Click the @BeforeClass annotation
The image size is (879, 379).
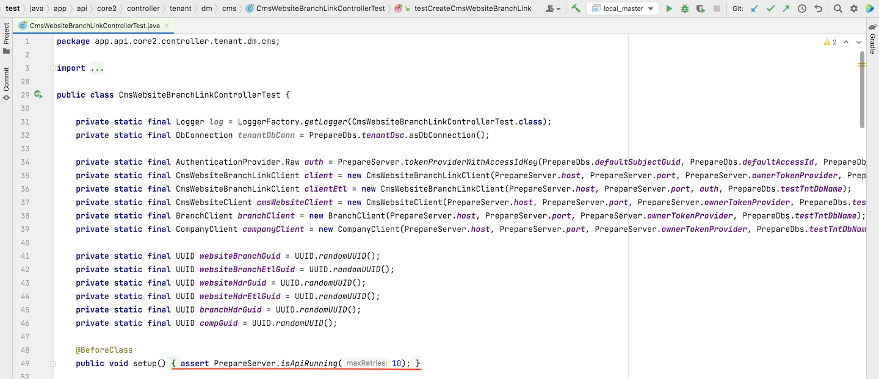[x=104, y=350]
